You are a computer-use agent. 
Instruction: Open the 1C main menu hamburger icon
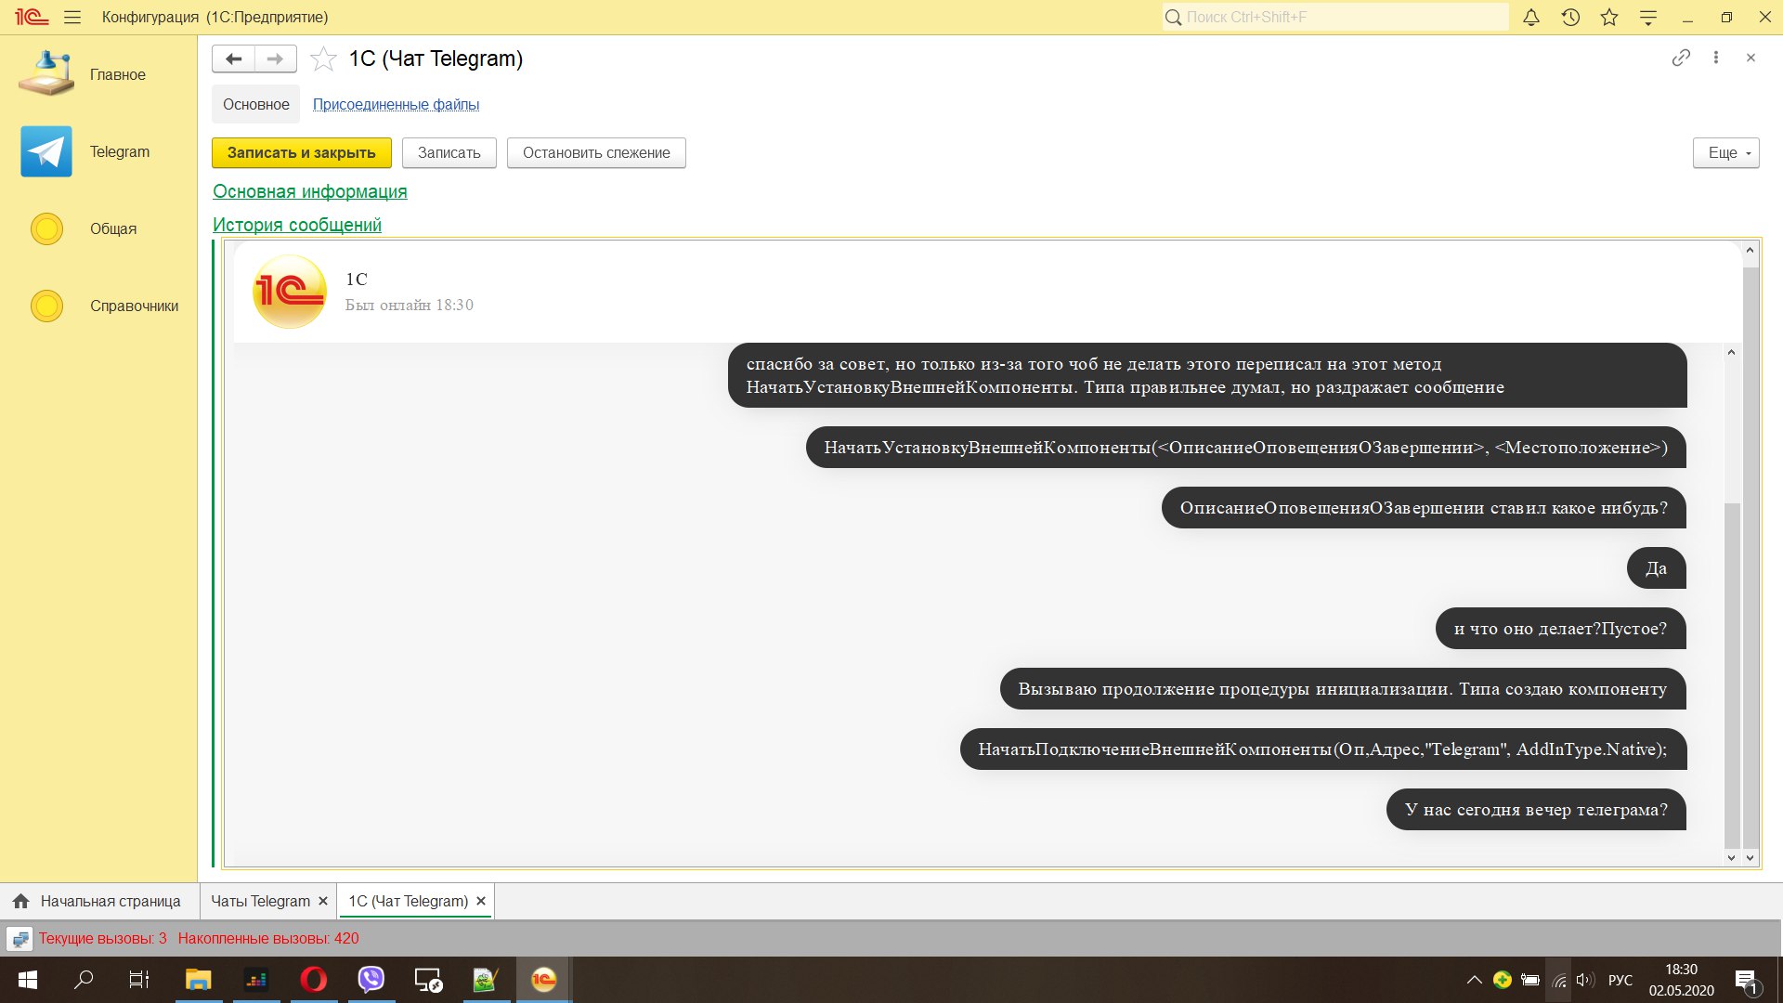tap(72, 17)
